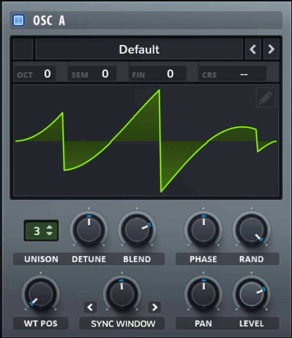Click the WT POS label
292x338 pixels.
pos(41,323)
